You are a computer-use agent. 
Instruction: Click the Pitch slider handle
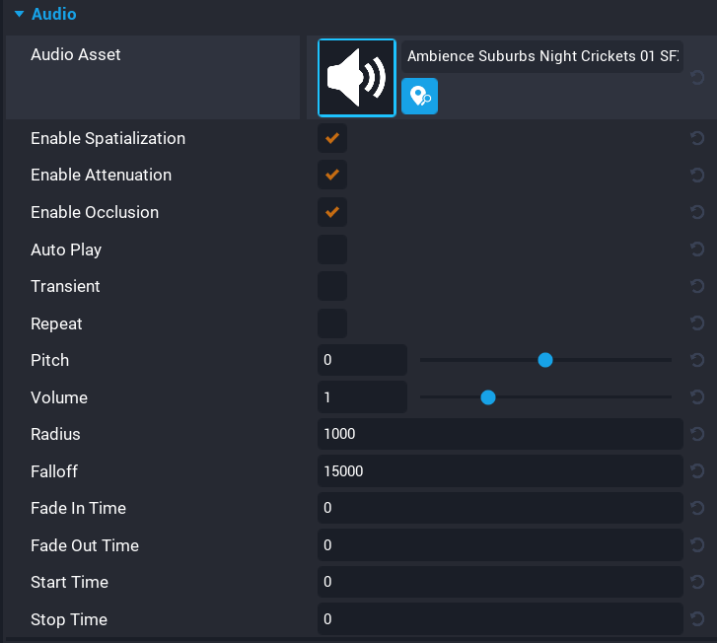(x=544, y=360)
